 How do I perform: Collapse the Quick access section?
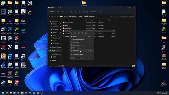click(x=49, y=21)
